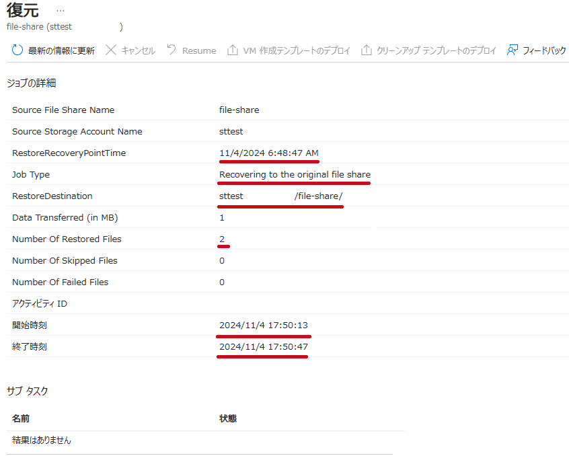The width and height of the screenshot is (569, 456).
Task: Open the フィードバック link
Action: point(544,51)
